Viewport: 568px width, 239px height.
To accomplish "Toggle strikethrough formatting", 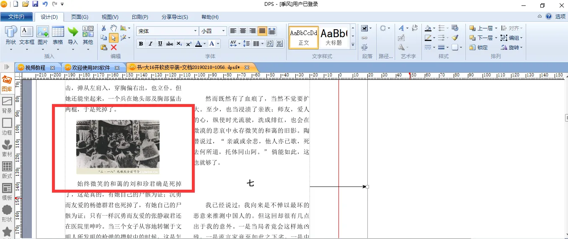I will pos(170,43).
